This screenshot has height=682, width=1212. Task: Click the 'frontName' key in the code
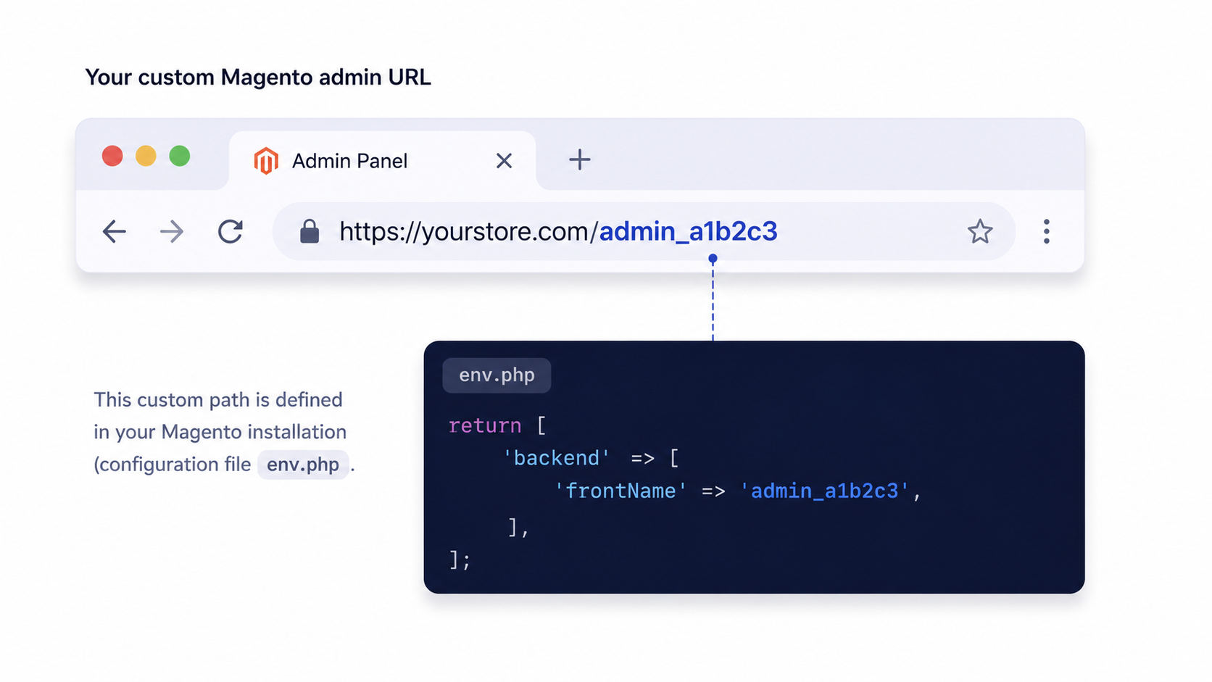620,491
